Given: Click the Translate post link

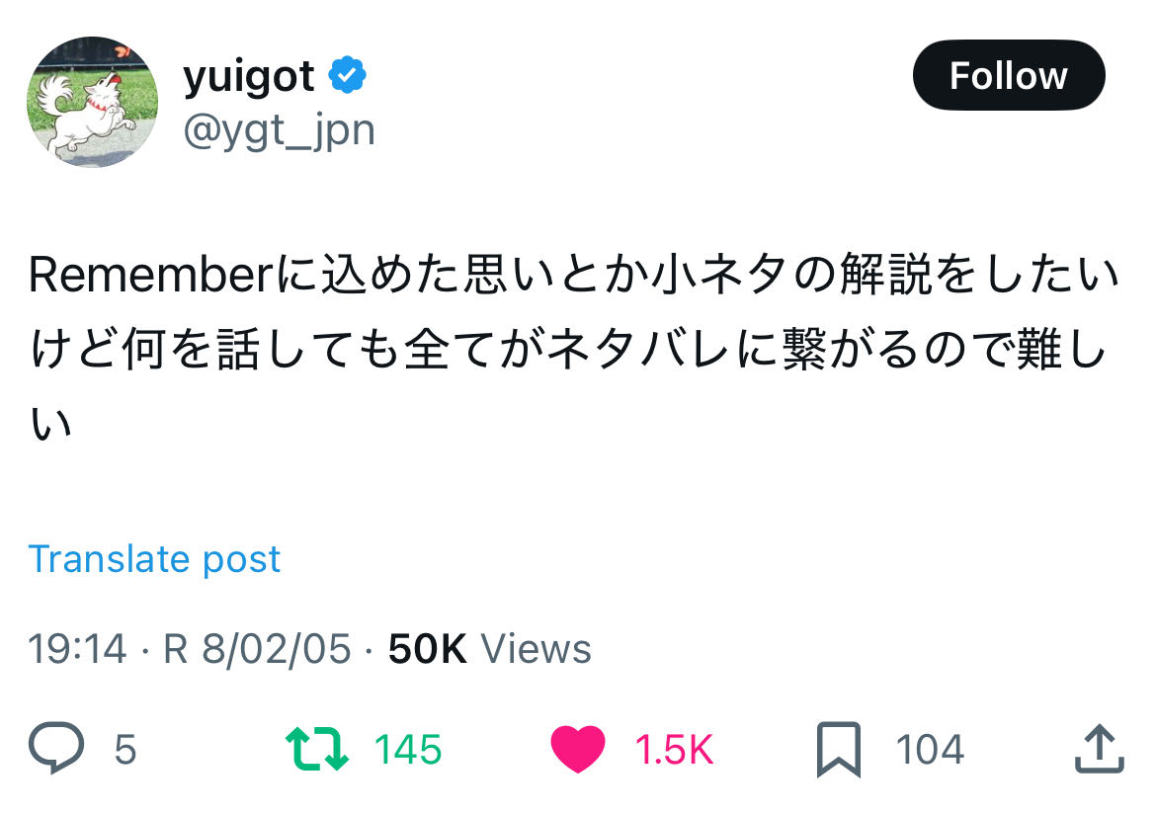Looking at the screenshot, I should tap(154, 559).
